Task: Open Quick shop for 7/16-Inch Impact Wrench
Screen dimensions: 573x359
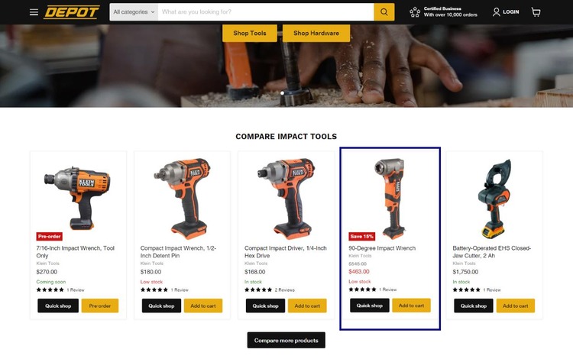Action: click(58, 306)
